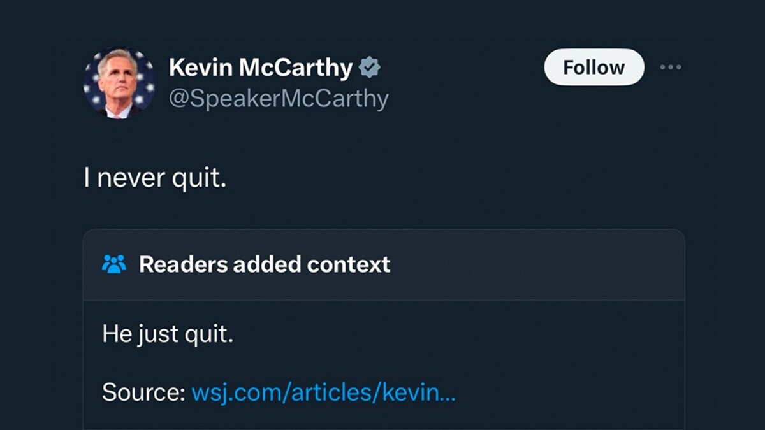Click the first name "Kevin" in header
This screenshot has width=765, height=430.
200,68
